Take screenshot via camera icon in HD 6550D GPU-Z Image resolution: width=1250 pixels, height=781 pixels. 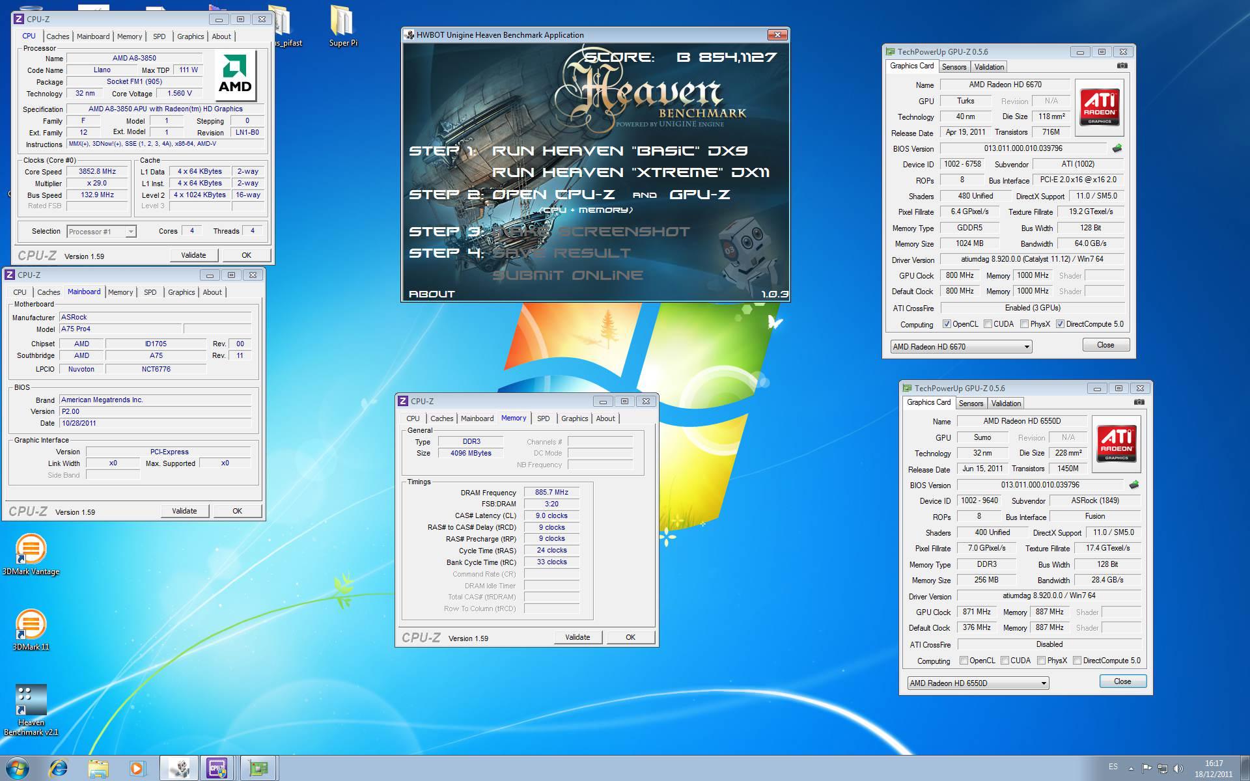click(1139, 402)
